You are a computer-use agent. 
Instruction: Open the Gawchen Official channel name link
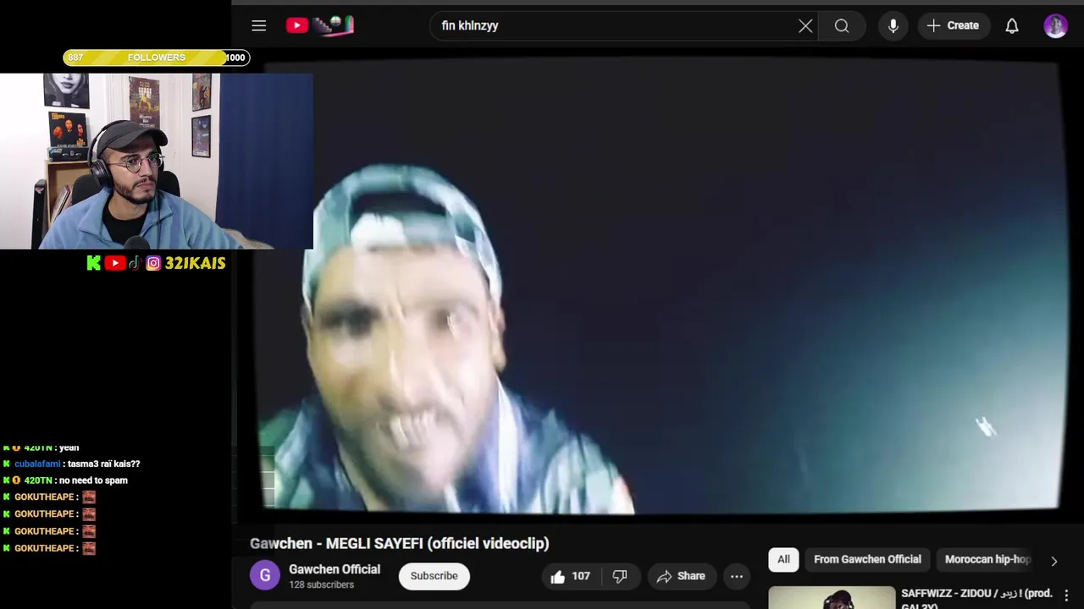point(335,569)
